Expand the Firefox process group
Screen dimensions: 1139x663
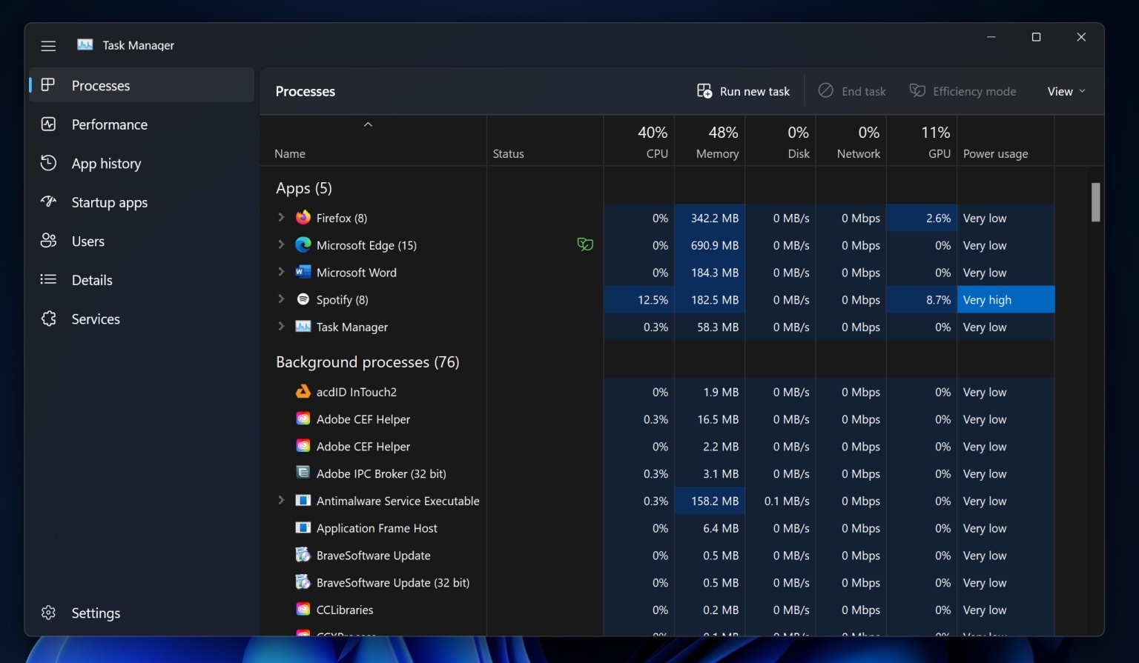pyautogui.click(x=281, y=217)
